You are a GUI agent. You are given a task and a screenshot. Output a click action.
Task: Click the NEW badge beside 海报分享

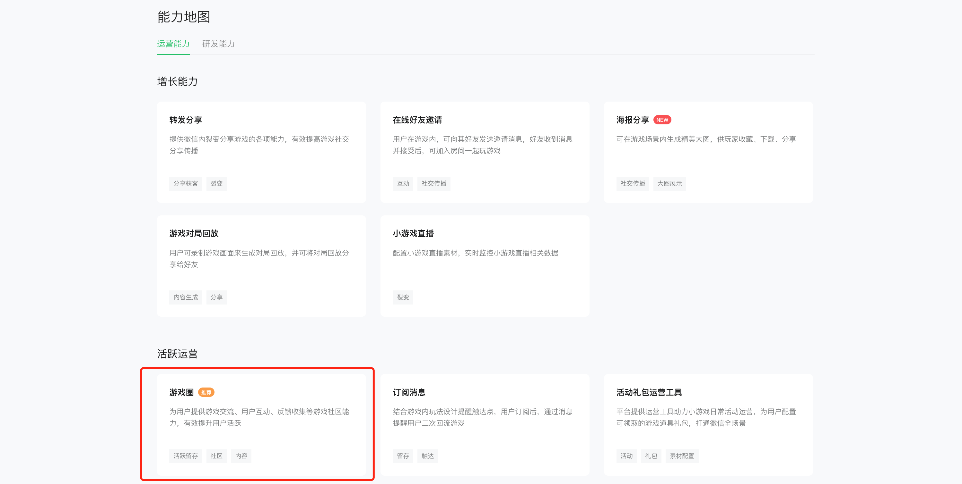(662, 120)
